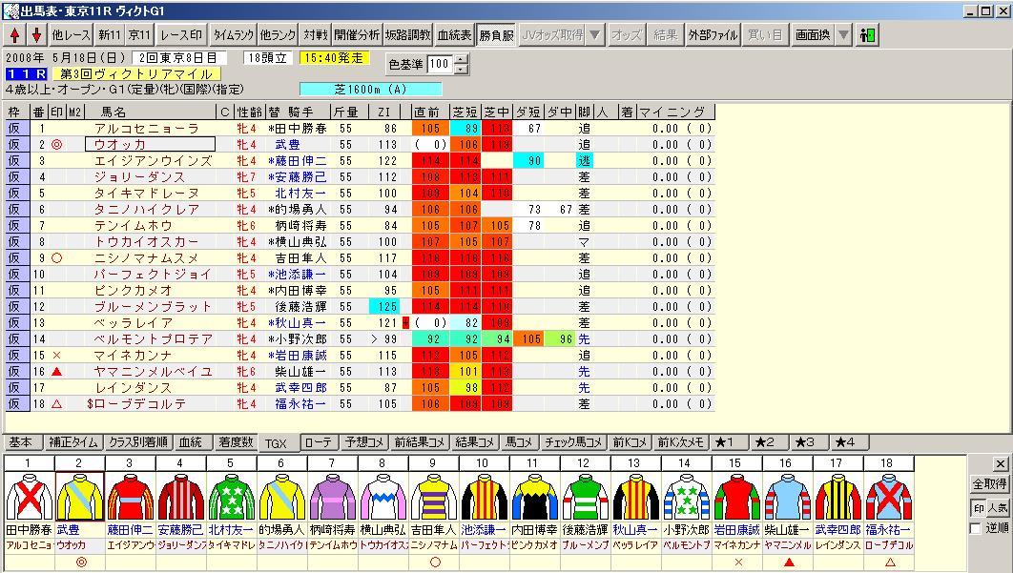The height and width of the screenshot is (573, 1013).
Task: Close the silks panel with the X button
Action: pyautogui.click(x=1000, y=463)
